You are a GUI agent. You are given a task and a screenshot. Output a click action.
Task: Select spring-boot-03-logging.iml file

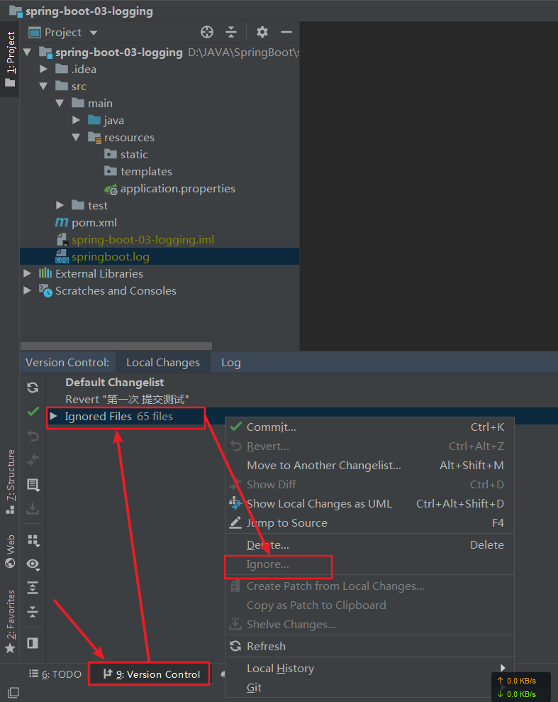143,239
